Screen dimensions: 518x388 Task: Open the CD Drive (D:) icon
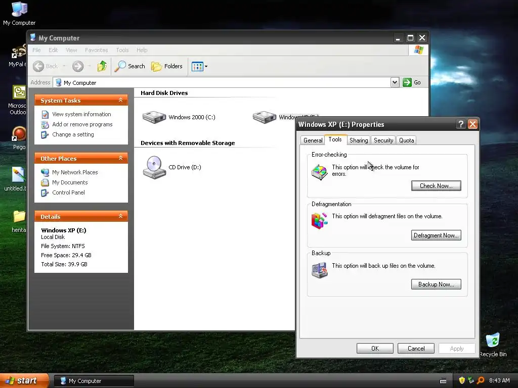pyautogui.click(x=154, y=167)
